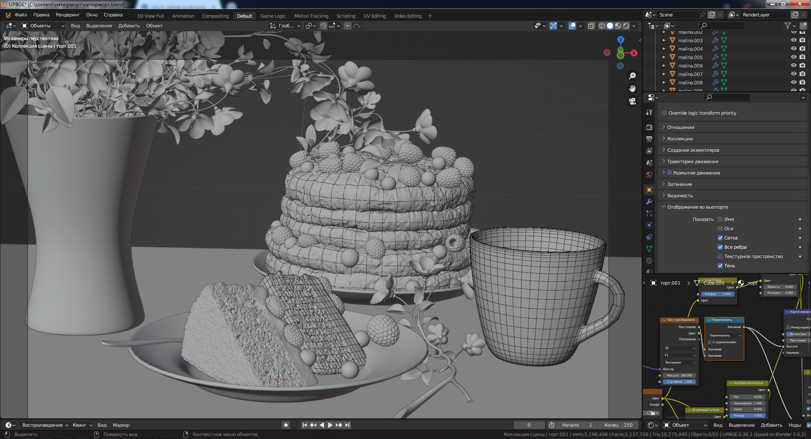Open the Рендеринг menu
The image size is (811, 439).
68,15
